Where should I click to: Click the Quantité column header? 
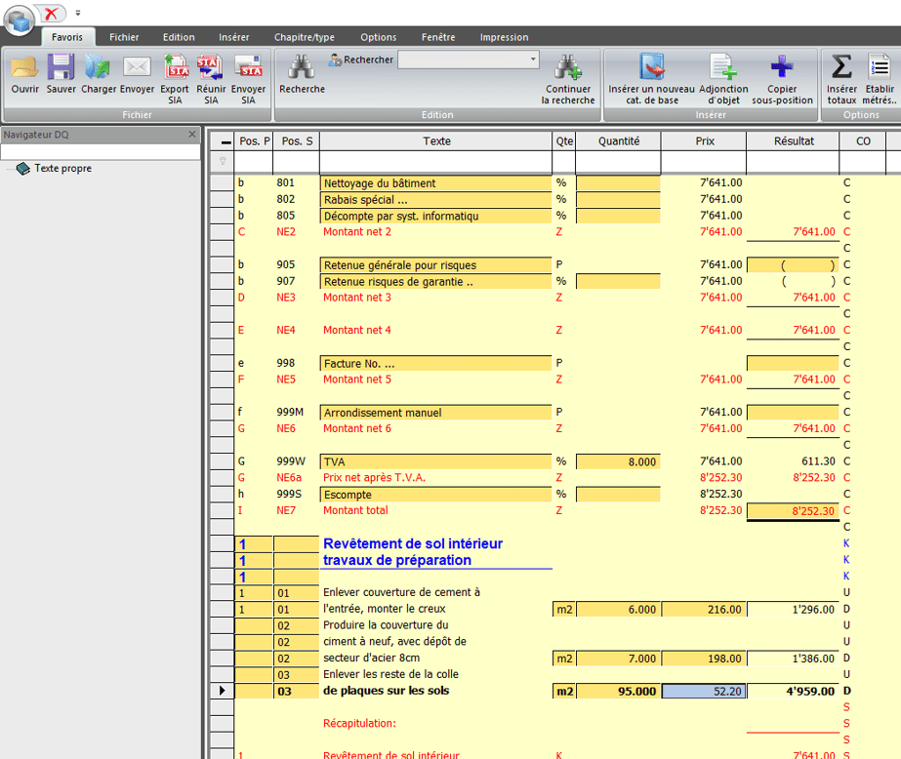[x=618, y=141]
